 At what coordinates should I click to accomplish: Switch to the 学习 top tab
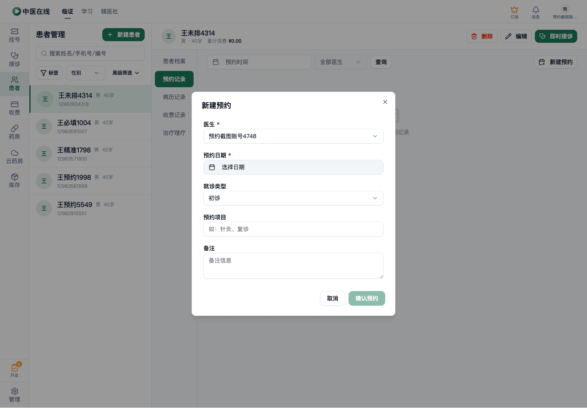click(87, 11)
